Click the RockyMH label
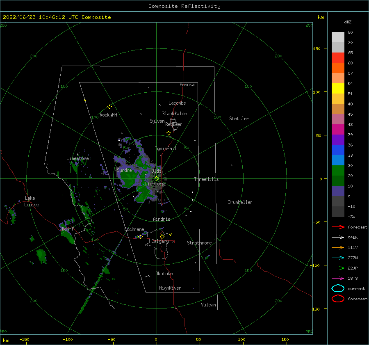The width and height of the screenshot is (369, 345). point(108,115)
